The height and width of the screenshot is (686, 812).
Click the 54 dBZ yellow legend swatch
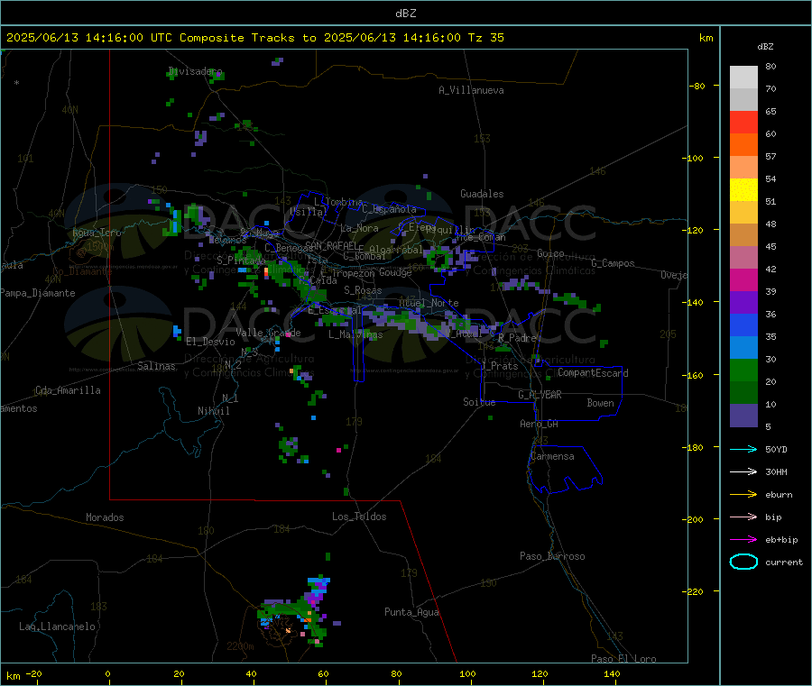(x=743, y=190)
